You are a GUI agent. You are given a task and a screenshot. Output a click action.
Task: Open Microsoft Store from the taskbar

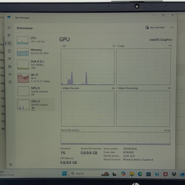pyautogui.click(x=149, y=174)
